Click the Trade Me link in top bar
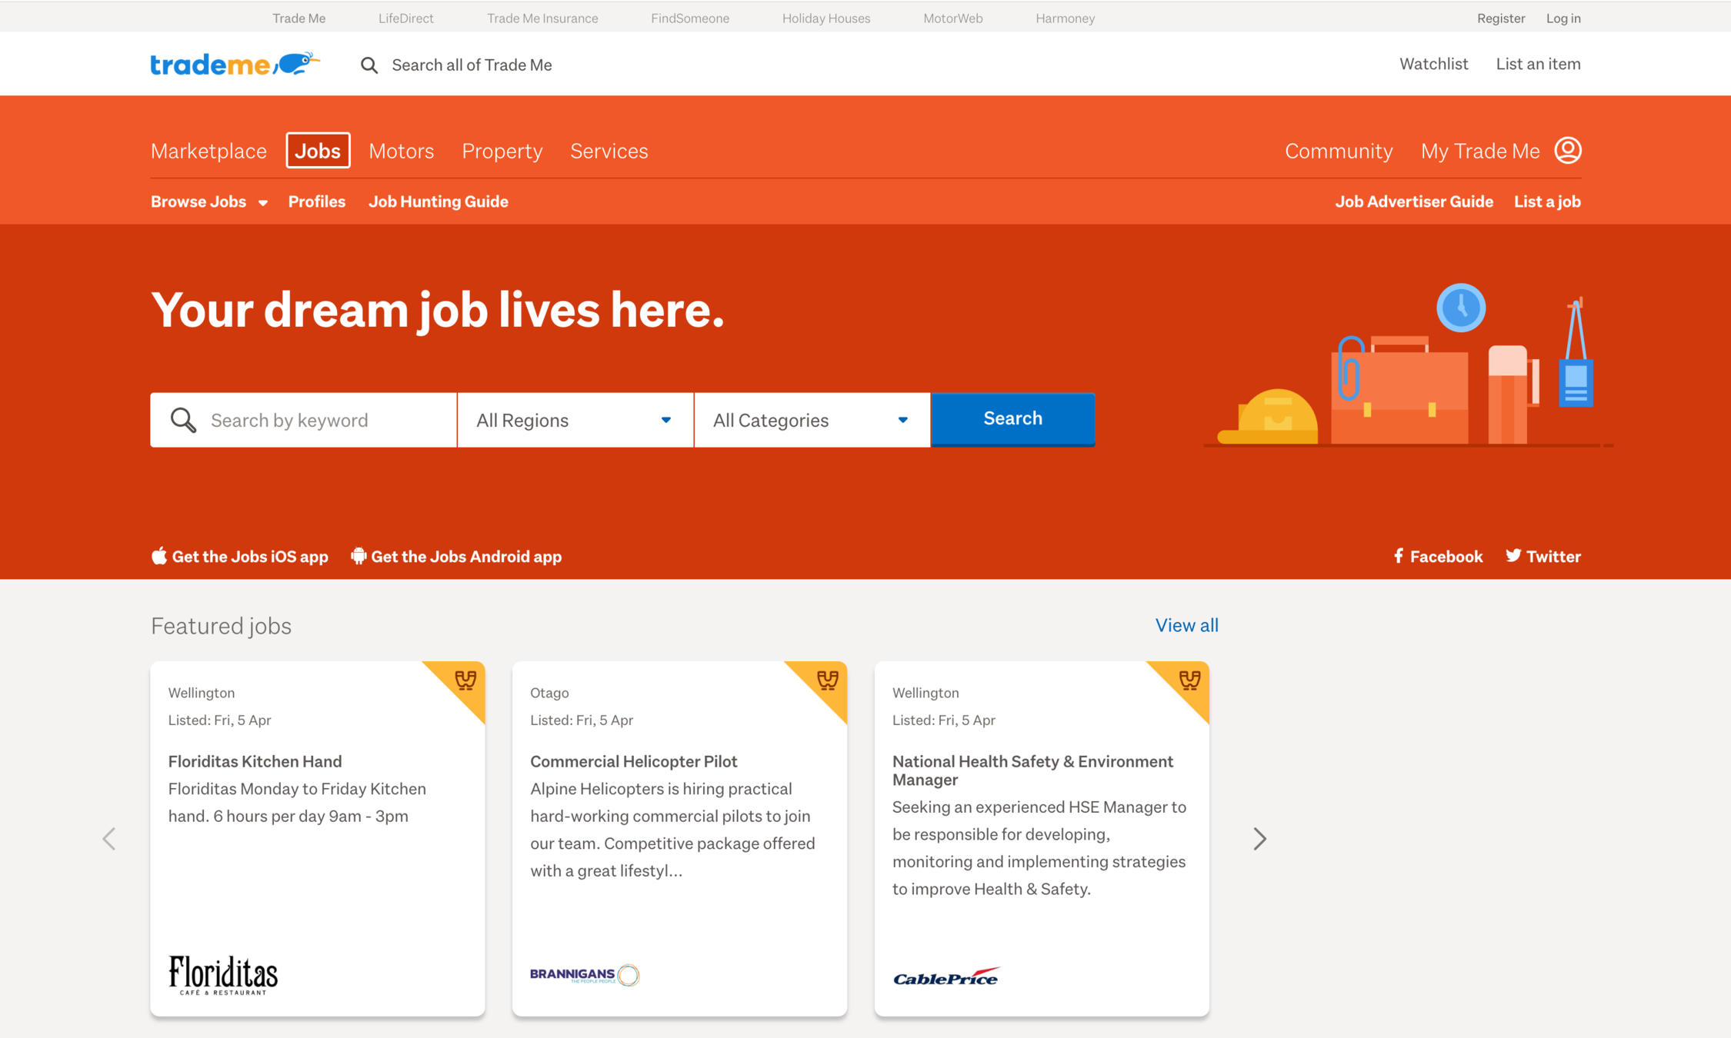 click(299, 18)
